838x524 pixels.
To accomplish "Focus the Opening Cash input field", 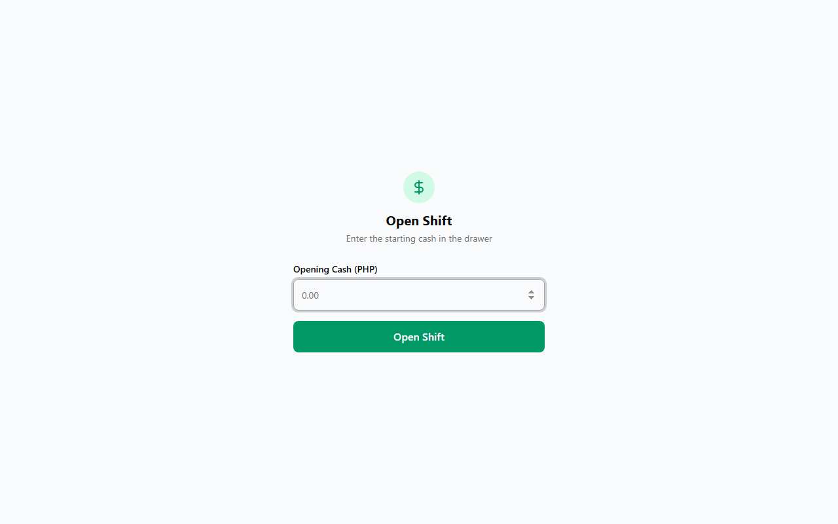I will pos(419,295).
